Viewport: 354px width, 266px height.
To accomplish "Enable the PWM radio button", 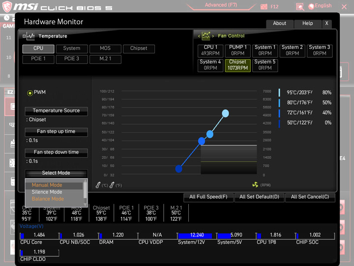I will click(30, 93).
